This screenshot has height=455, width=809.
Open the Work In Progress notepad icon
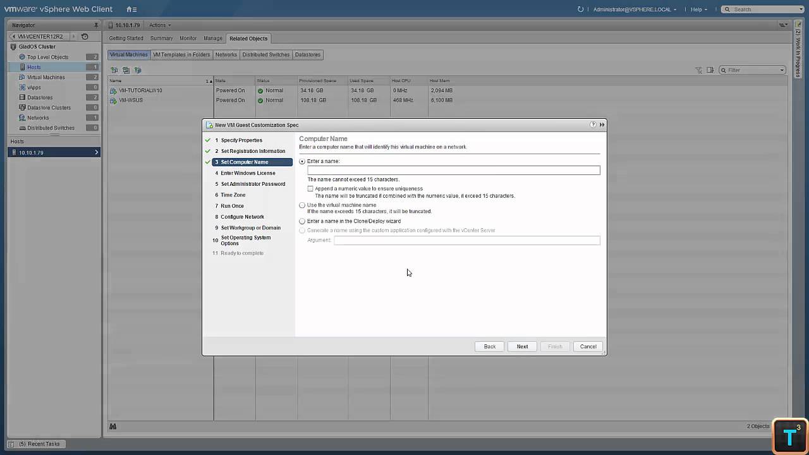click(x=799, y=24)
